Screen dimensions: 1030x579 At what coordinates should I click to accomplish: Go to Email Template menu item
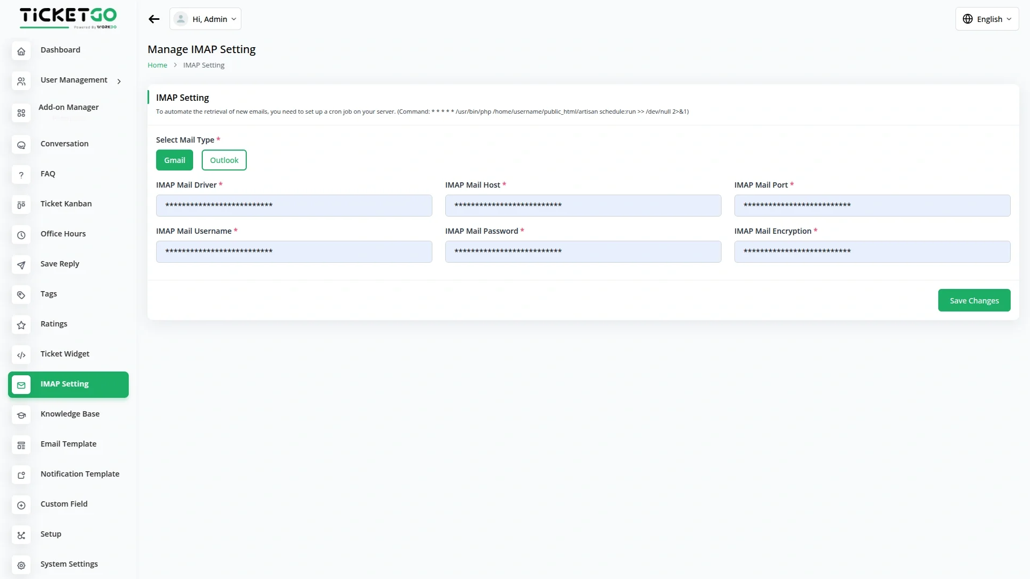click(x=68, y=444)
